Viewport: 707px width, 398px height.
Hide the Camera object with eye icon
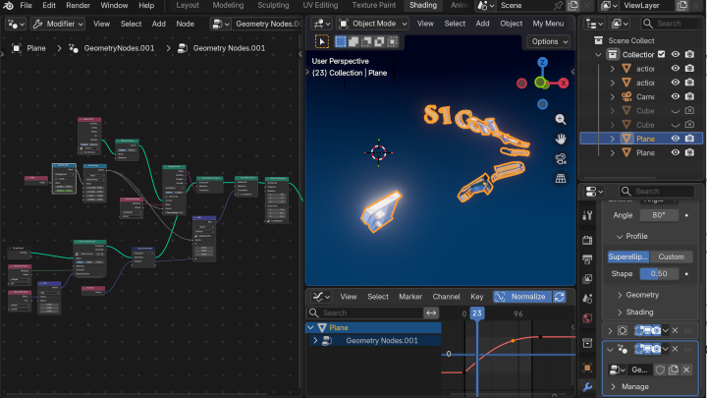(x=675, y=97)
